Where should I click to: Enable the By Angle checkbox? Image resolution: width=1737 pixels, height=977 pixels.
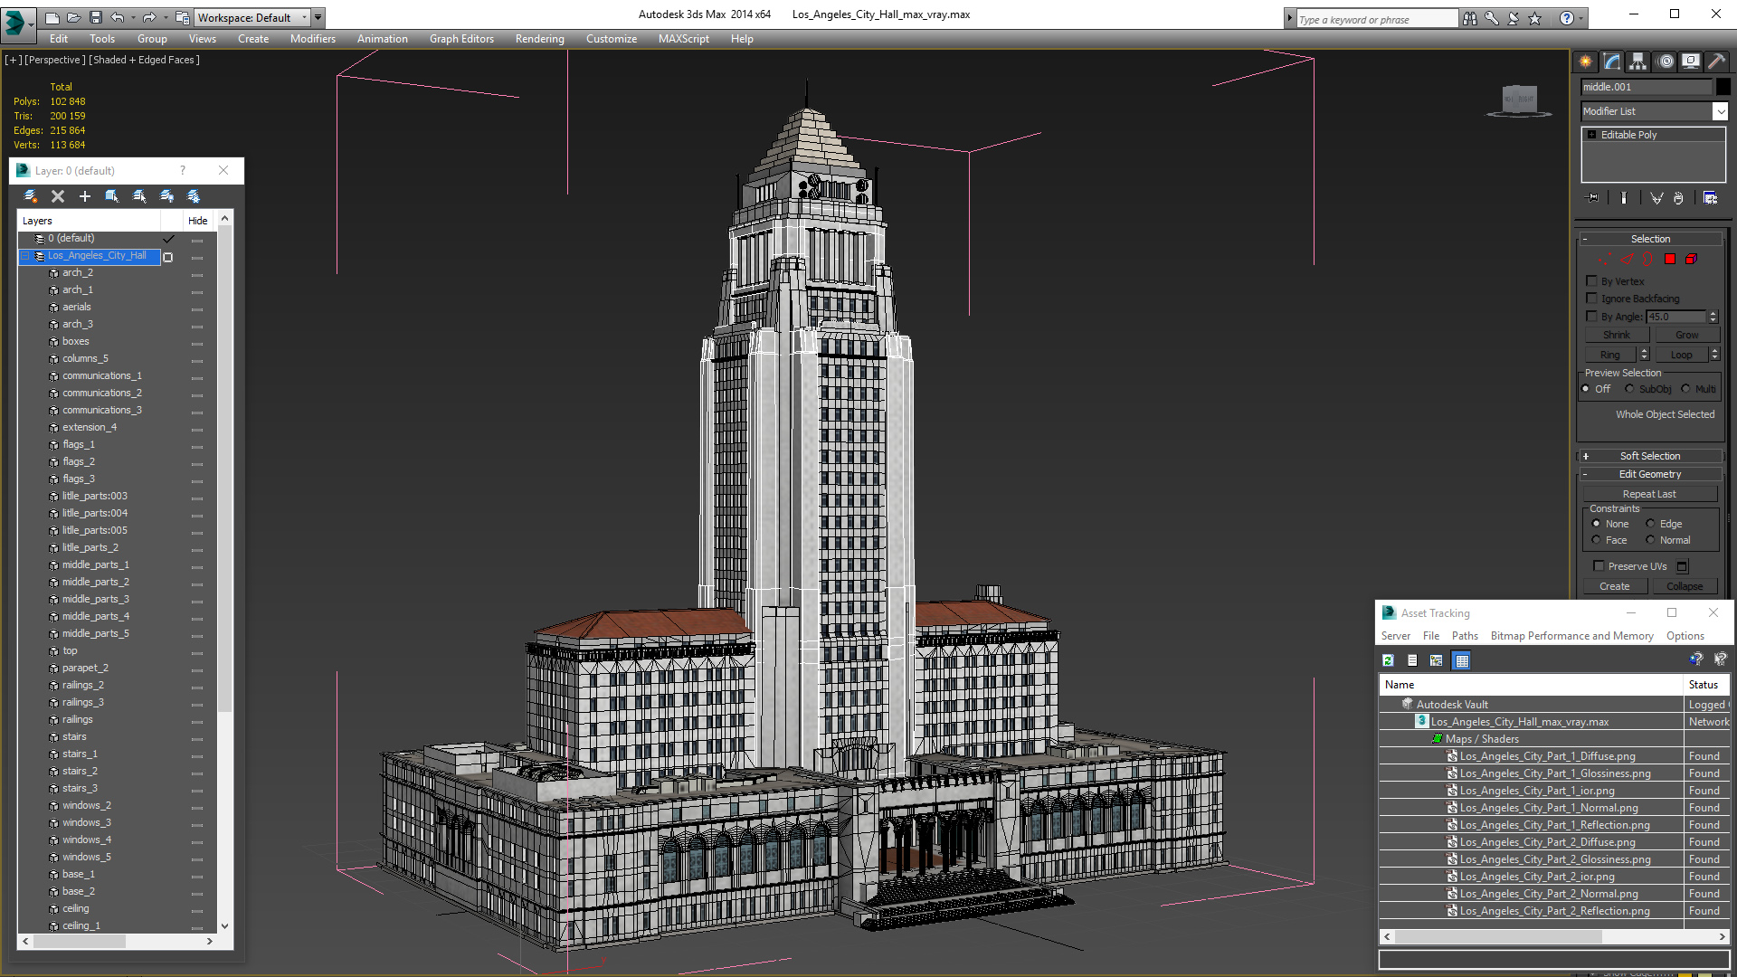[x=1592, y=317]
